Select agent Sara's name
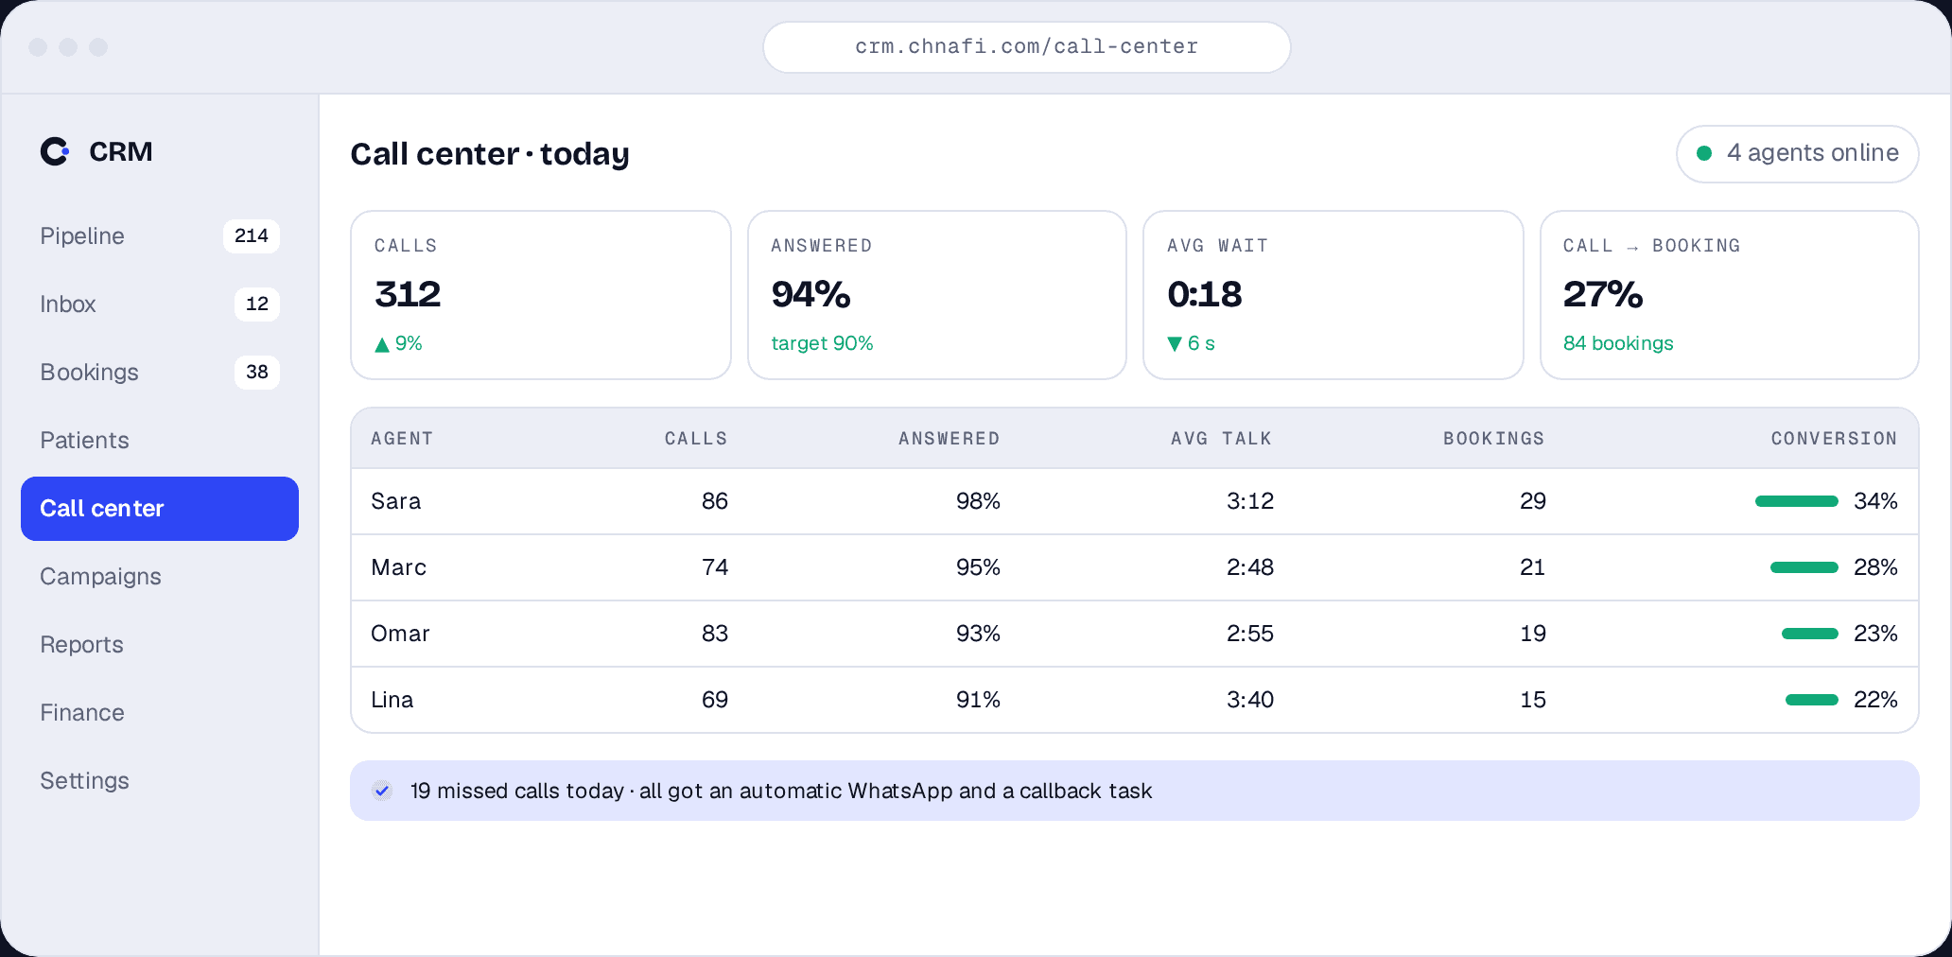Screen dimensions: 1952x957 point(395,501)
